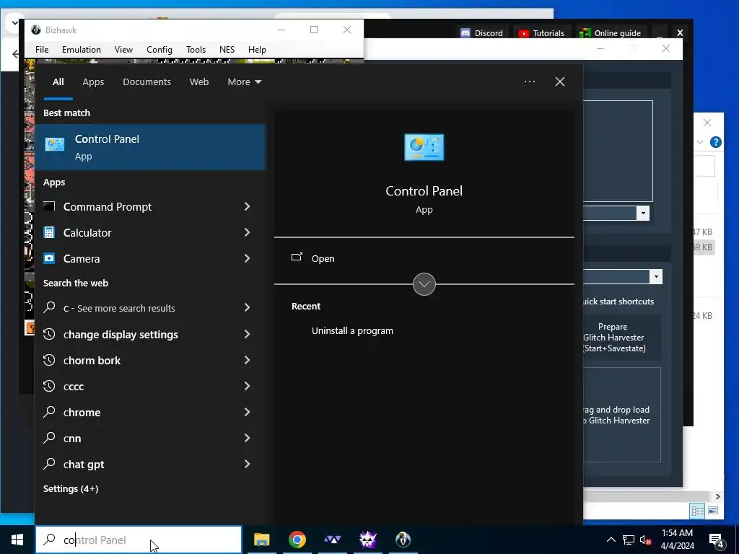Expand the Camera result arrow
Image resolution: width=739 pixels, height=554 pixels.
tap(247, 258)
